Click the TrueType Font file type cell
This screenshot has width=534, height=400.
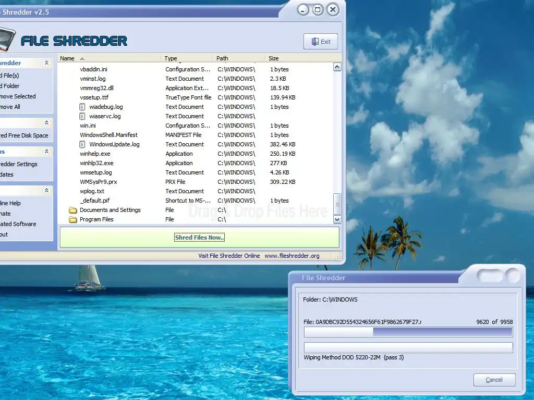tap(188, 97)
